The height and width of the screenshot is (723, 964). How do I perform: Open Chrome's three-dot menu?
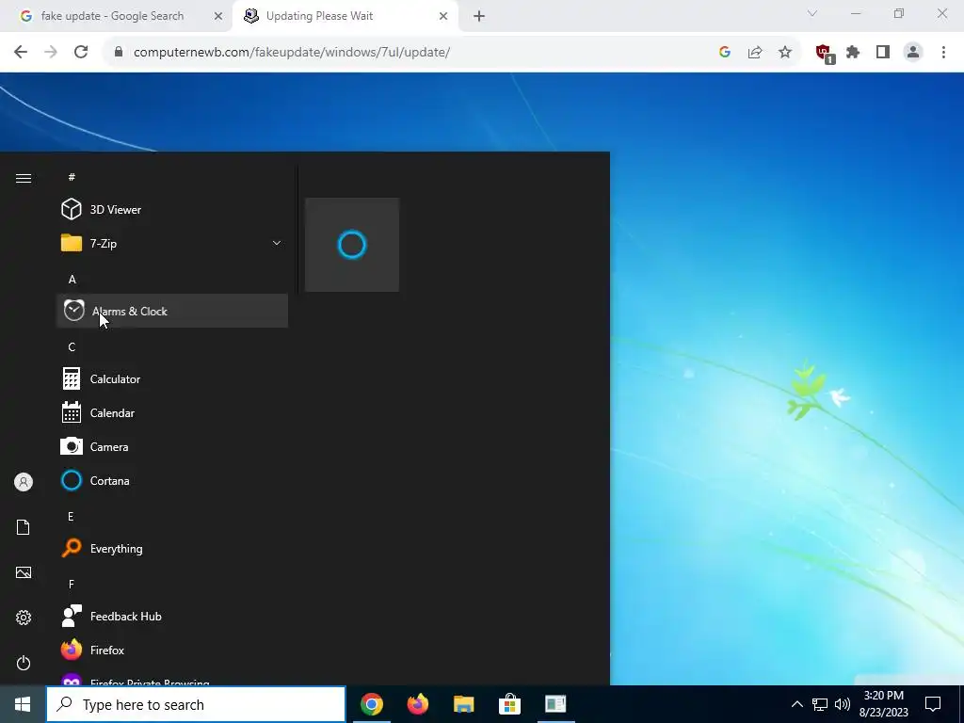943,53
